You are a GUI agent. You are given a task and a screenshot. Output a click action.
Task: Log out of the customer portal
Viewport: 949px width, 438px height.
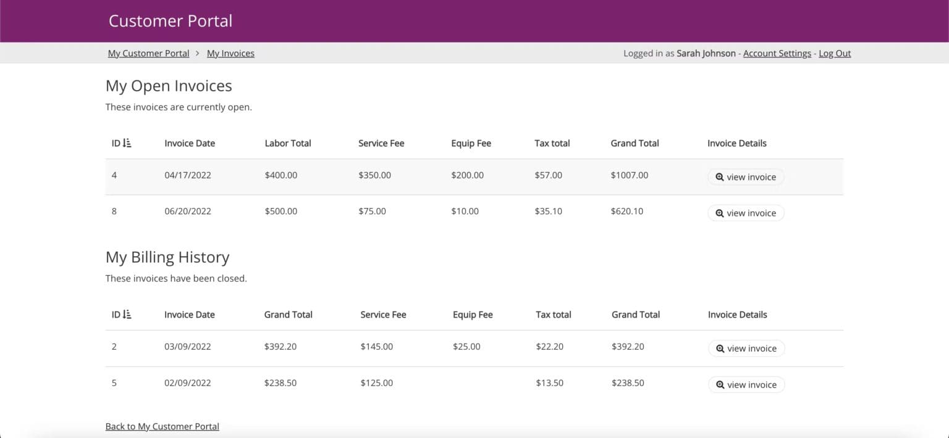(835, 53)
